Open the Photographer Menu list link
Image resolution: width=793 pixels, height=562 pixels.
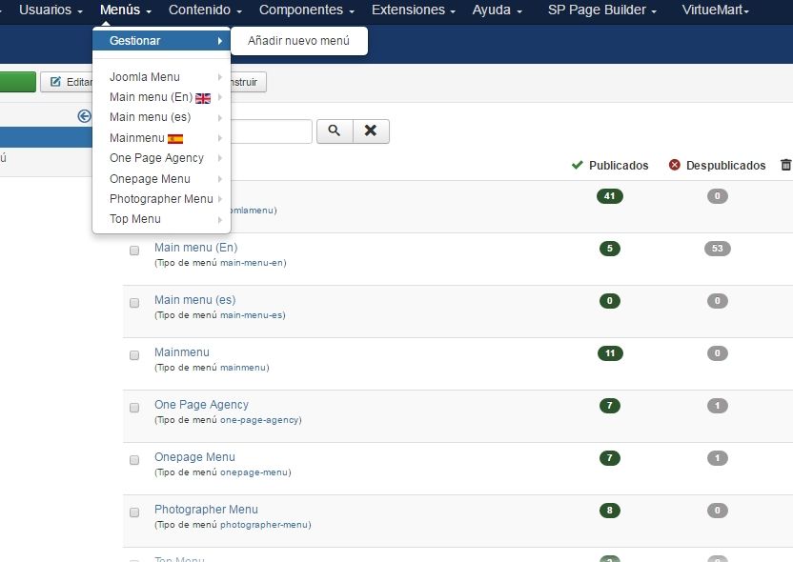tap(206, 510)
